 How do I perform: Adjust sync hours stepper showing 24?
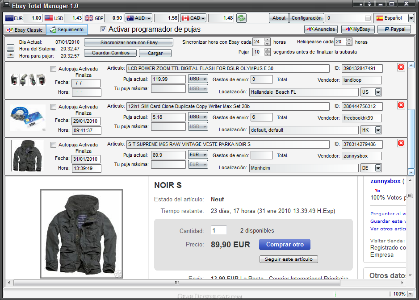267,42
